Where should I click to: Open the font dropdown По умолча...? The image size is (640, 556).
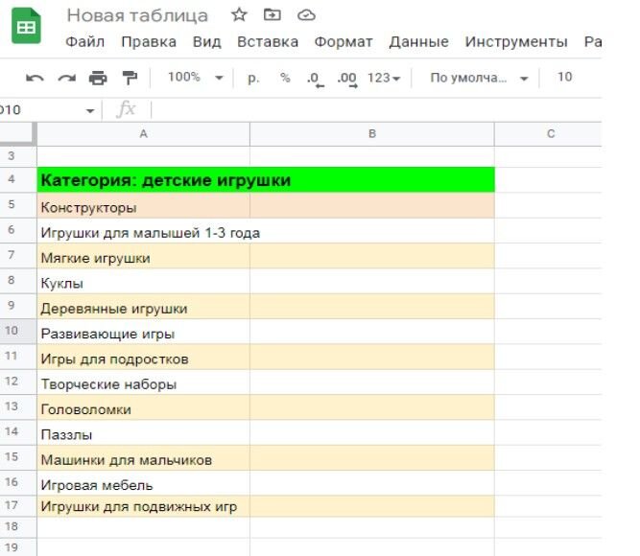479,78
